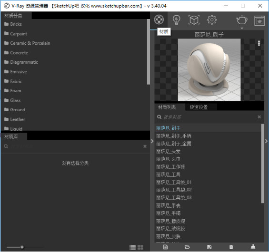Image resolution: width=269 pixels, height=252 pixels.
Task: Click the material list scrollbar
Action: pos(263,164)
